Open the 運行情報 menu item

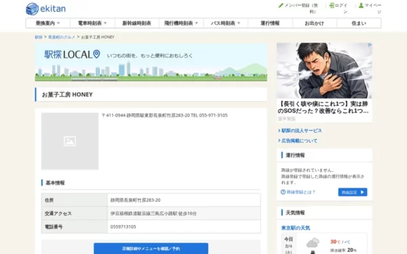coord(270,23)
